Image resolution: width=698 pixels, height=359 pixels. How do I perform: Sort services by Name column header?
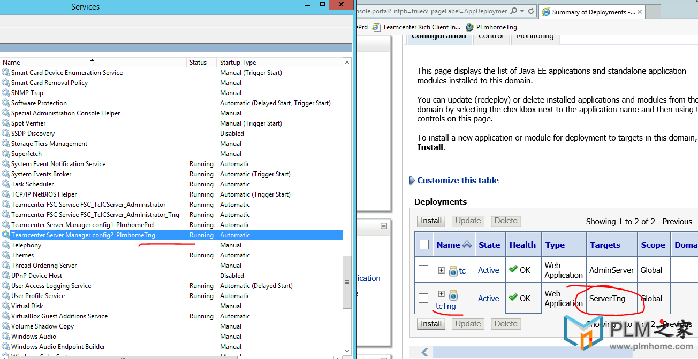(93, 63)
